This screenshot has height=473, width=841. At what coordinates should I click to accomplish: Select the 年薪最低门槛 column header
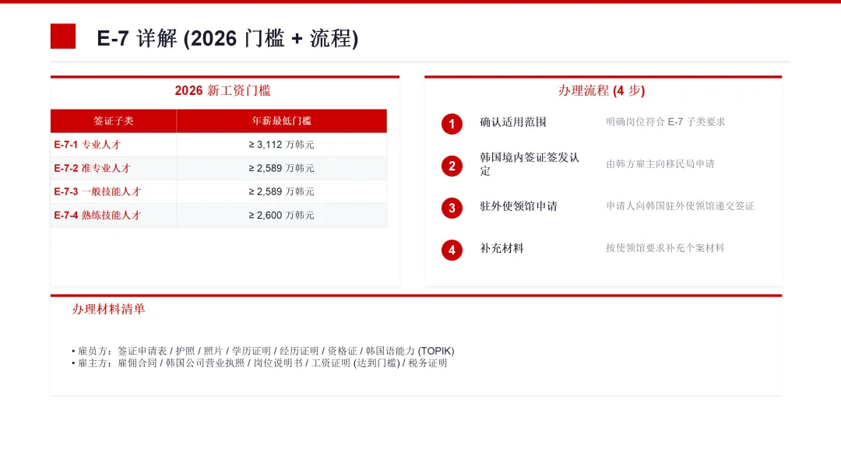click(282, 121)
